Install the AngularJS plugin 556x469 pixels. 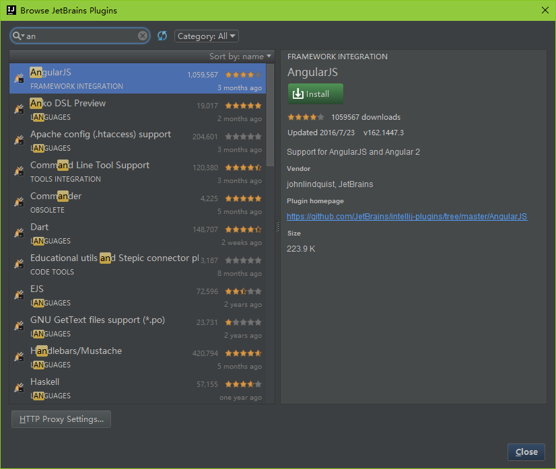click(316, 94)
